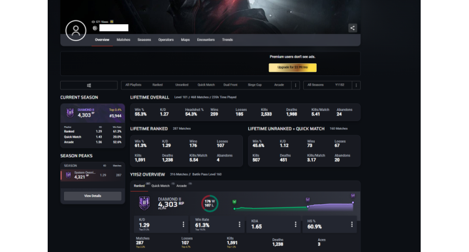
Task: Click Lifetime Overall Abandons 24 value
Action: (x=339, y=114)
